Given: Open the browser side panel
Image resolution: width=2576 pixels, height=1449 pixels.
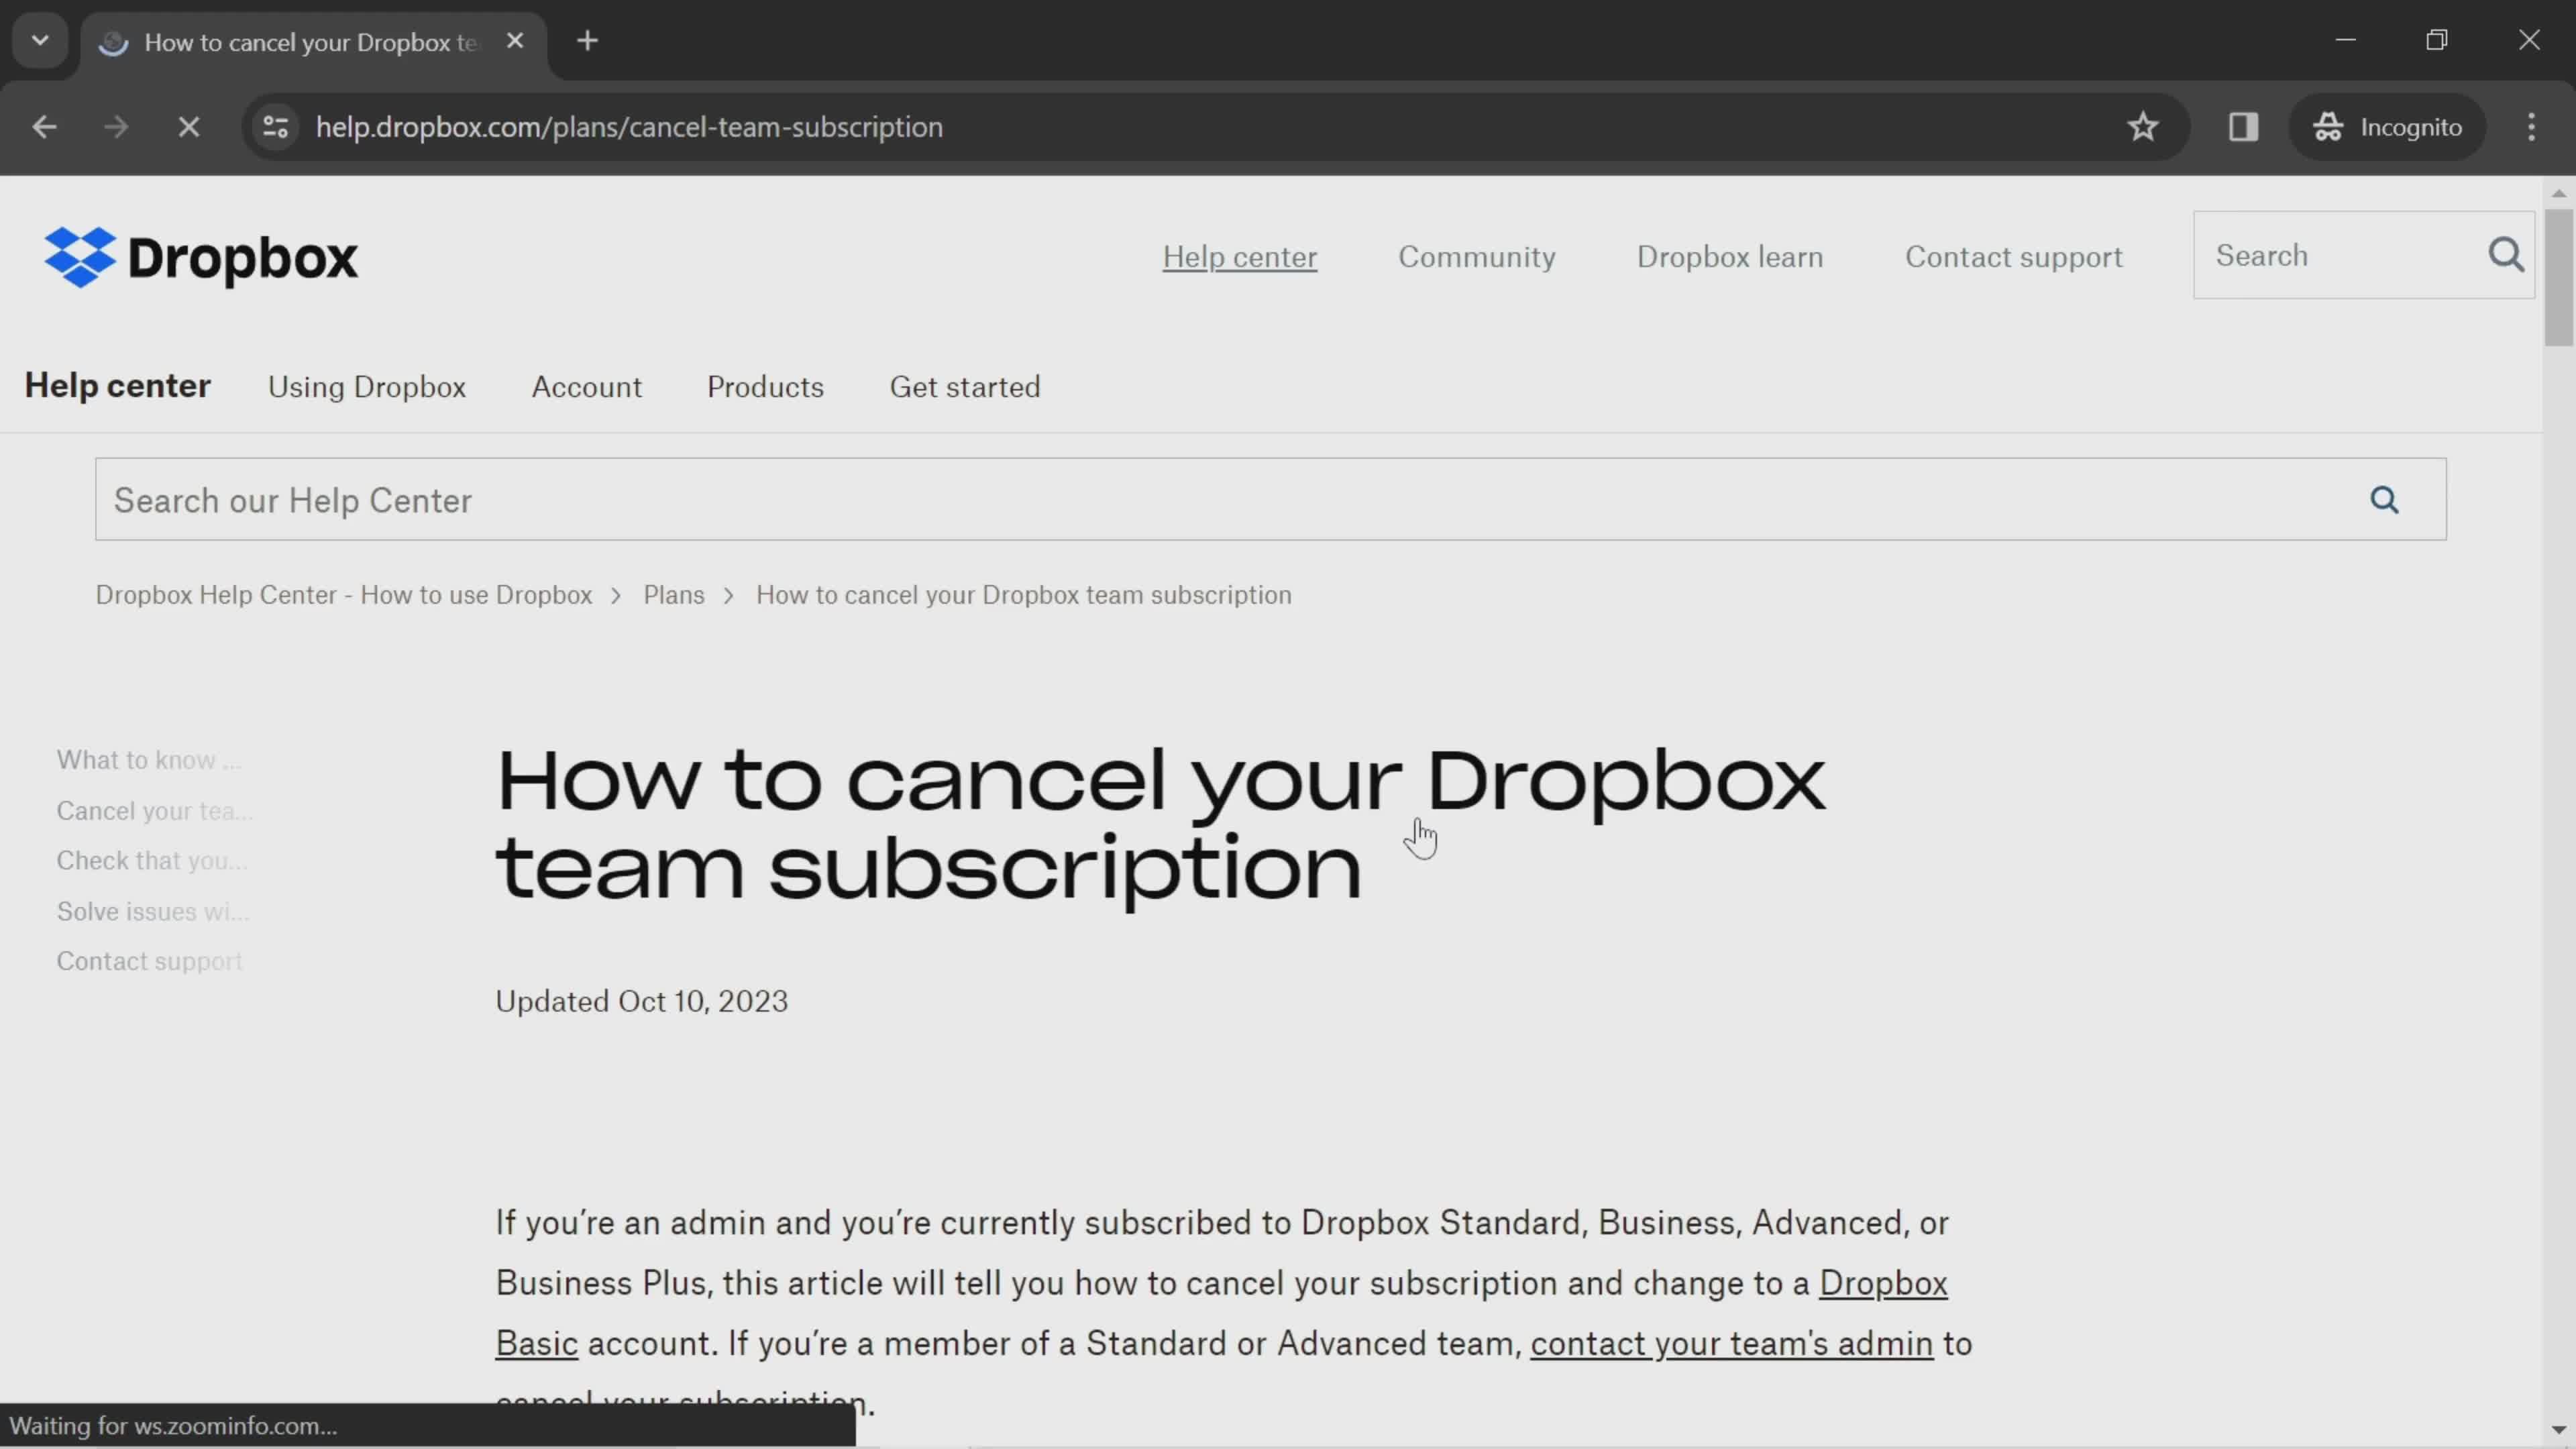Looking at the screenshot, I should pos(2243,127).
